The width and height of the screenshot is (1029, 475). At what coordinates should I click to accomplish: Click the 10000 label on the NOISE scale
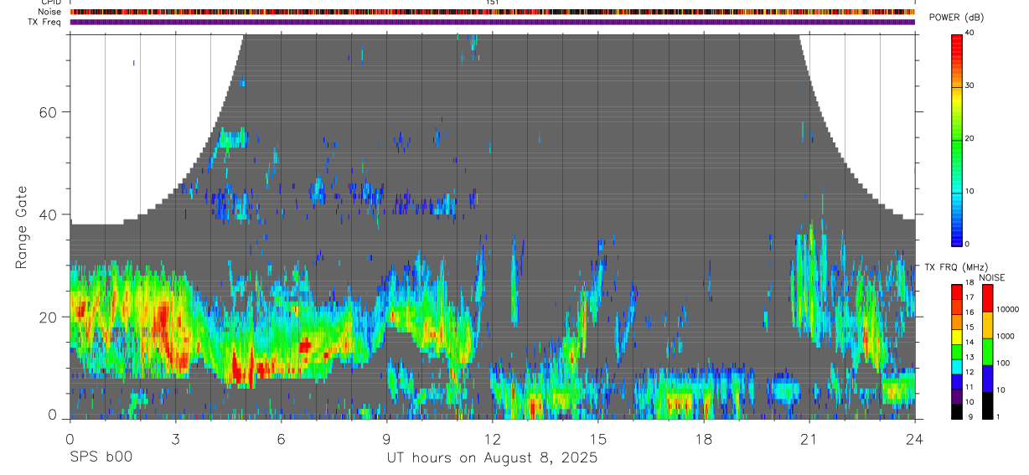1007,309
